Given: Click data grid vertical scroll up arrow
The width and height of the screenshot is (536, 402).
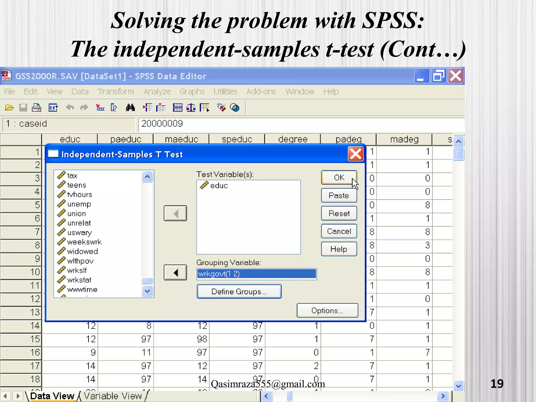Looking at the screenshot, I should pos(458,141).
